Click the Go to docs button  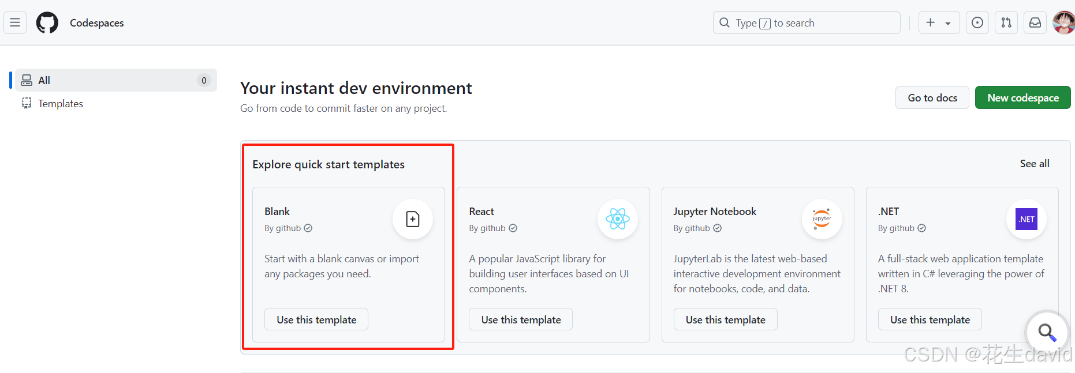point(932,97)
